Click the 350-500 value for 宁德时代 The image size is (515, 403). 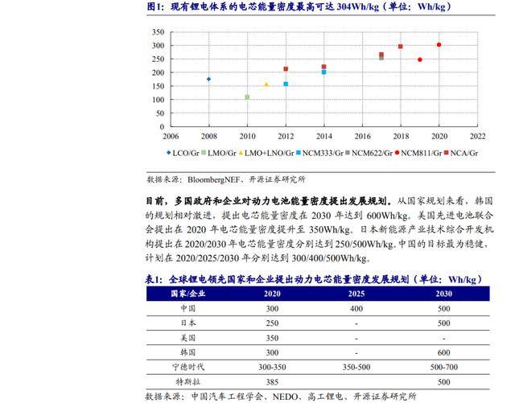click(x=356, y=367)
